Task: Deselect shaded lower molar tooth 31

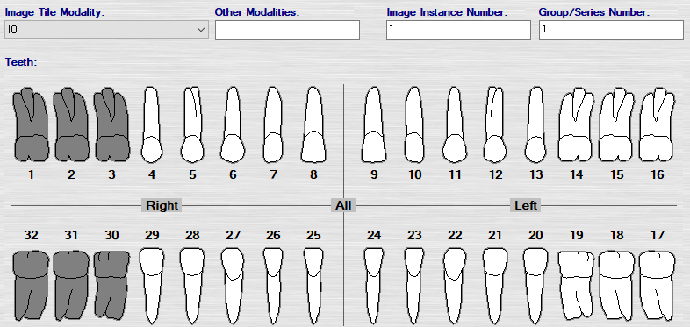Action: (71, 286)
